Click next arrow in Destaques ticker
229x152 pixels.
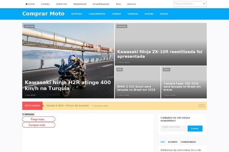click(203, 106)
